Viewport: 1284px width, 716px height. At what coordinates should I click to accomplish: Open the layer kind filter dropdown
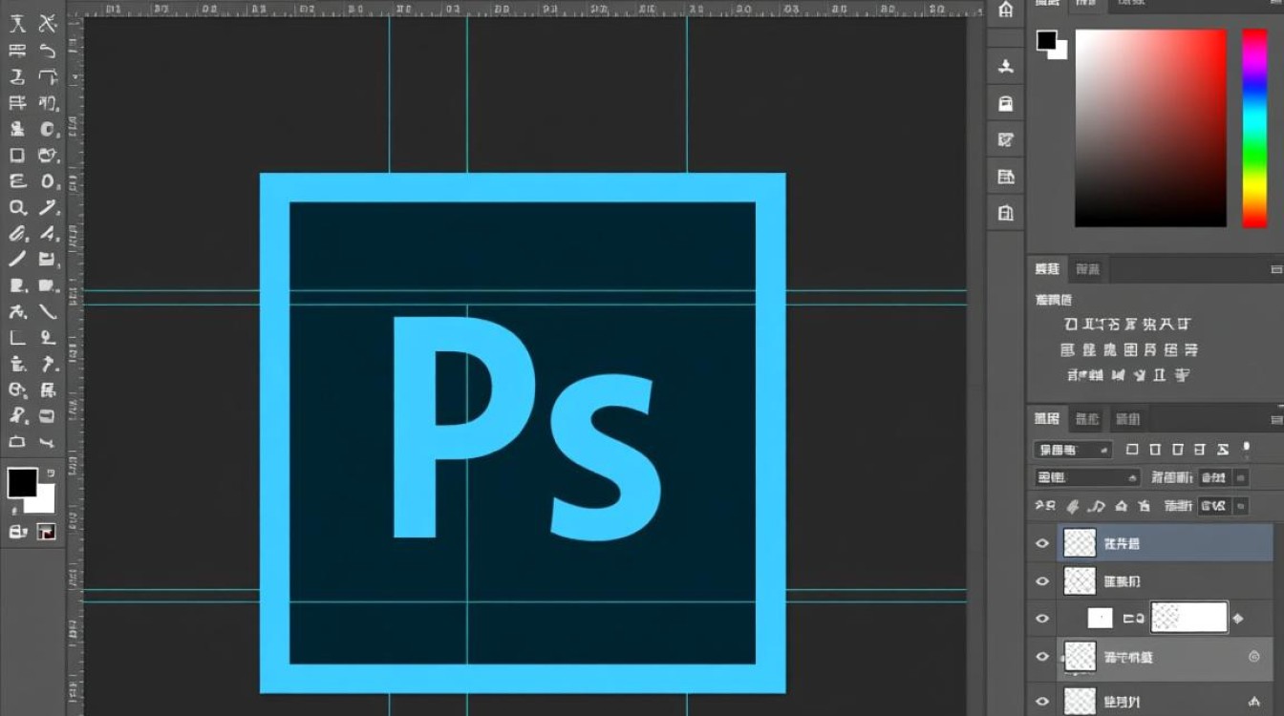[1073, 449]
